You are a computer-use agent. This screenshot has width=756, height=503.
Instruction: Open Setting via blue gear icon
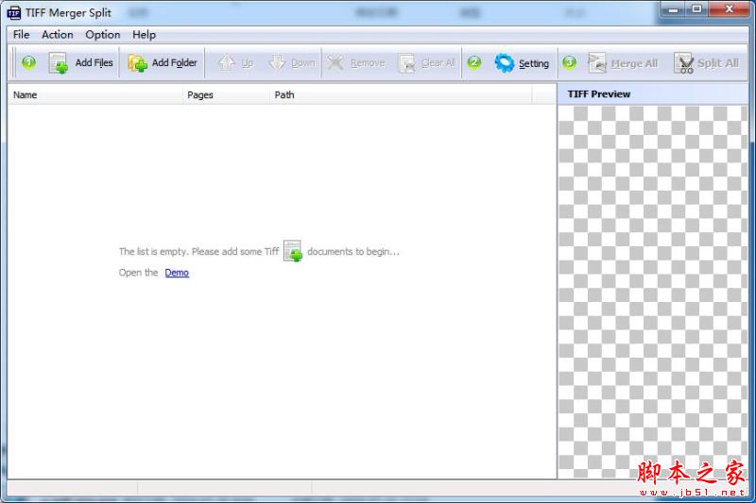pyautogui.click(x=505, y=63)
